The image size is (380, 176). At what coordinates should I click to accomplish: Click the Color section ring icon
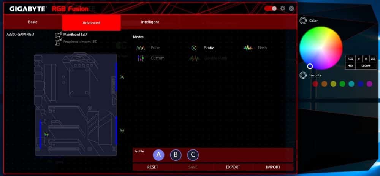pos(303,21)
